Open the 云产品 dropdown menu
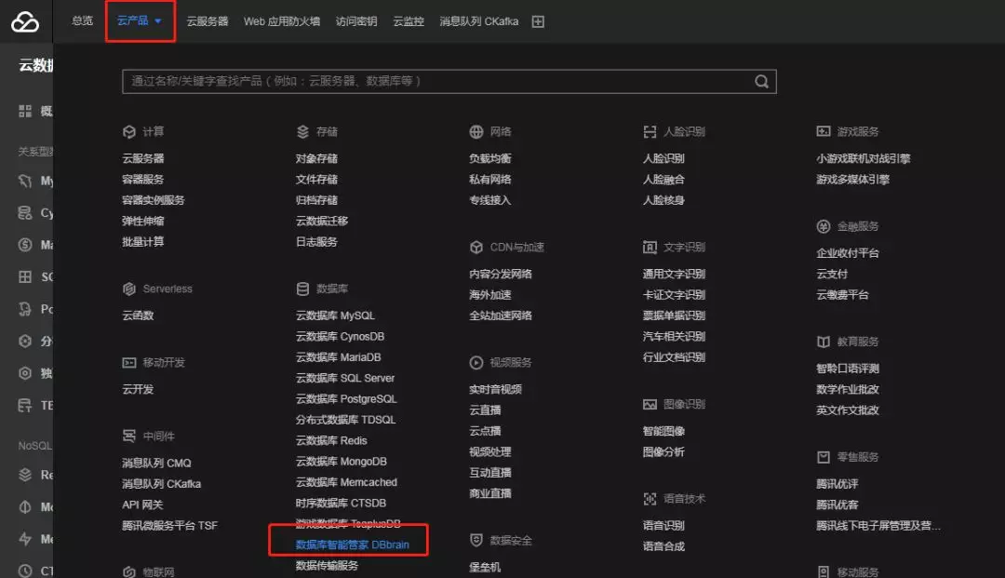This screenshot has height=578, width=1005. pyautogui.click(x=139, y=21)
